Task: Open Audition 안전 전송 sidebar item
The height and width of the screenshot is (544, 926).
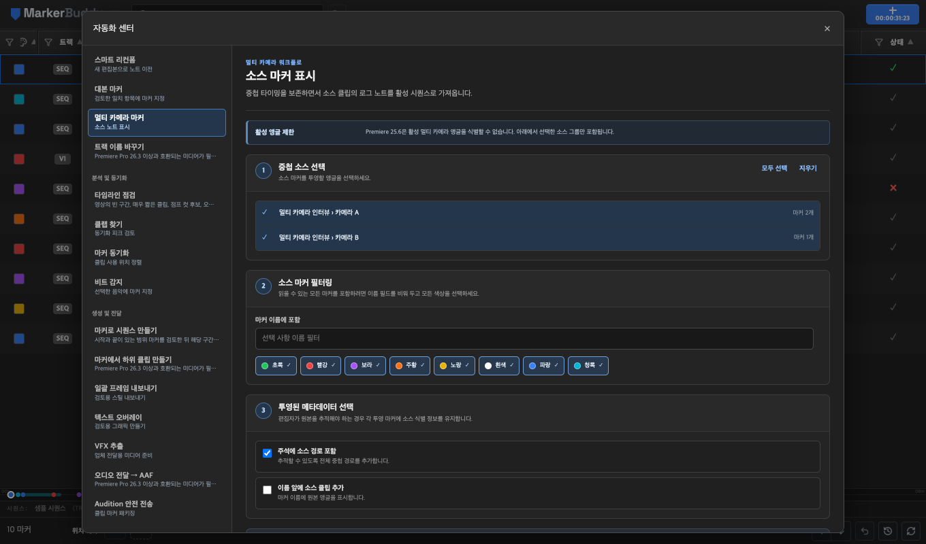Action: click(x=157, y=508)
